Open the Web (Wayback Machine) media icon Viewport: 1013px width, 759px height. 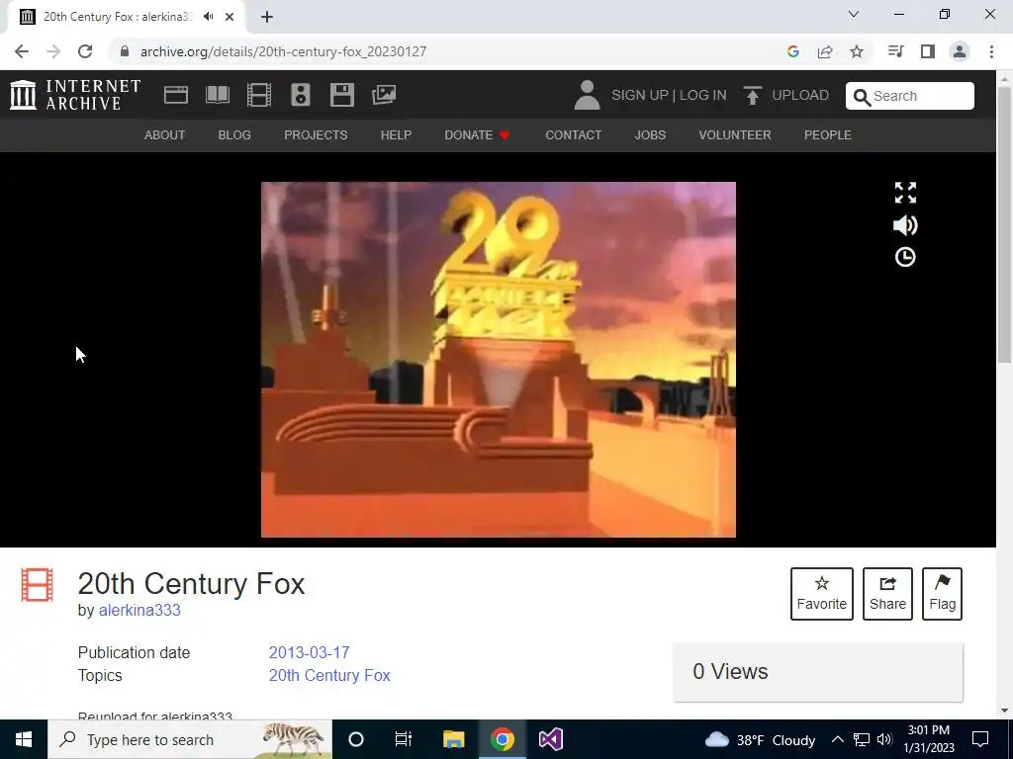coord(176,95)
